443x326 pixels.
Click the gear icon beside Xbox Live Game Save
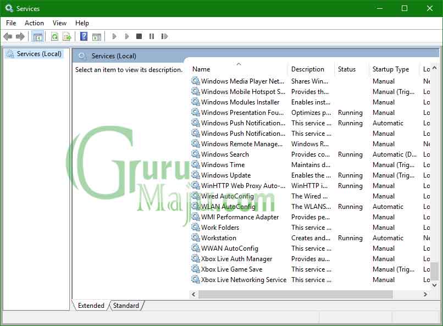click(196, 269)
